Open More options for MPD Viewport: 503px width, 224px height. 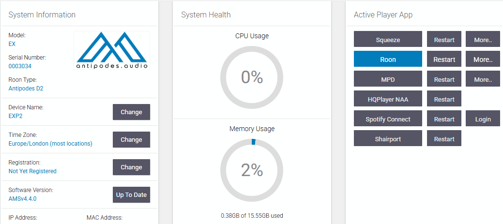[483, 79]
